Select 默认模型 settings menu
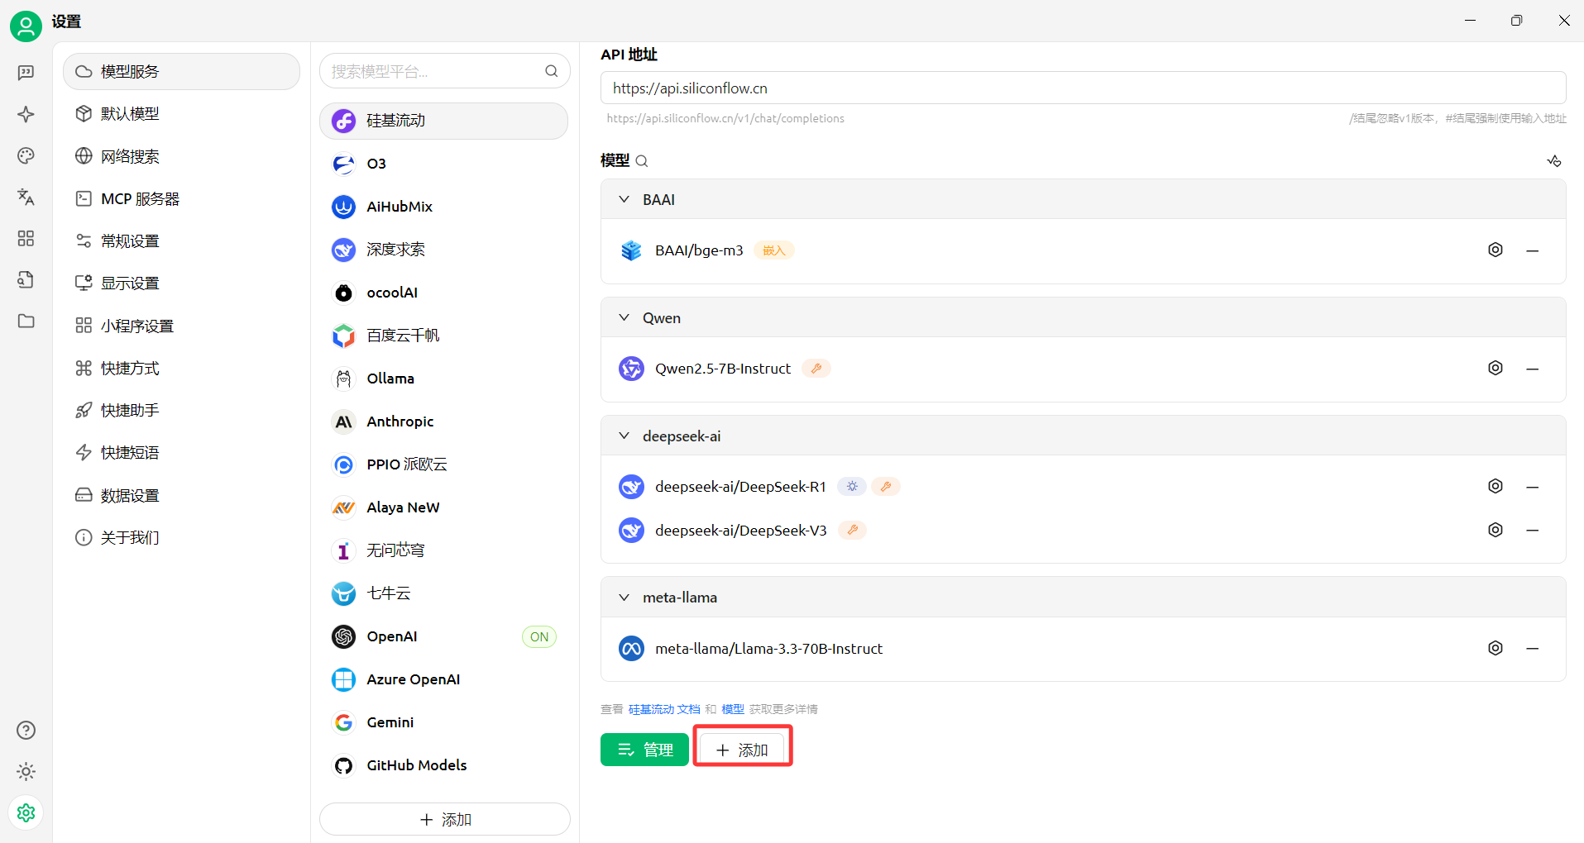1584x843 pixels. [181, 114]
